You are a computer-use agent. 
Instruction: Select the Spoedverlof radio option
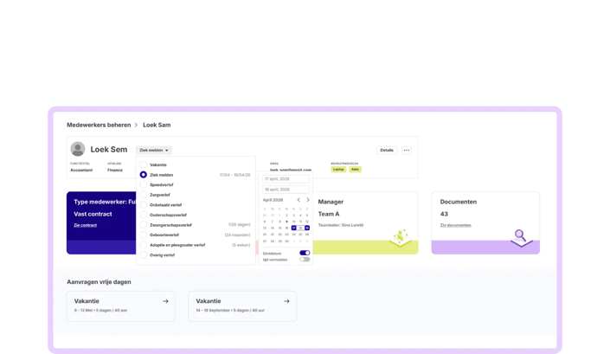pos(143,184)
